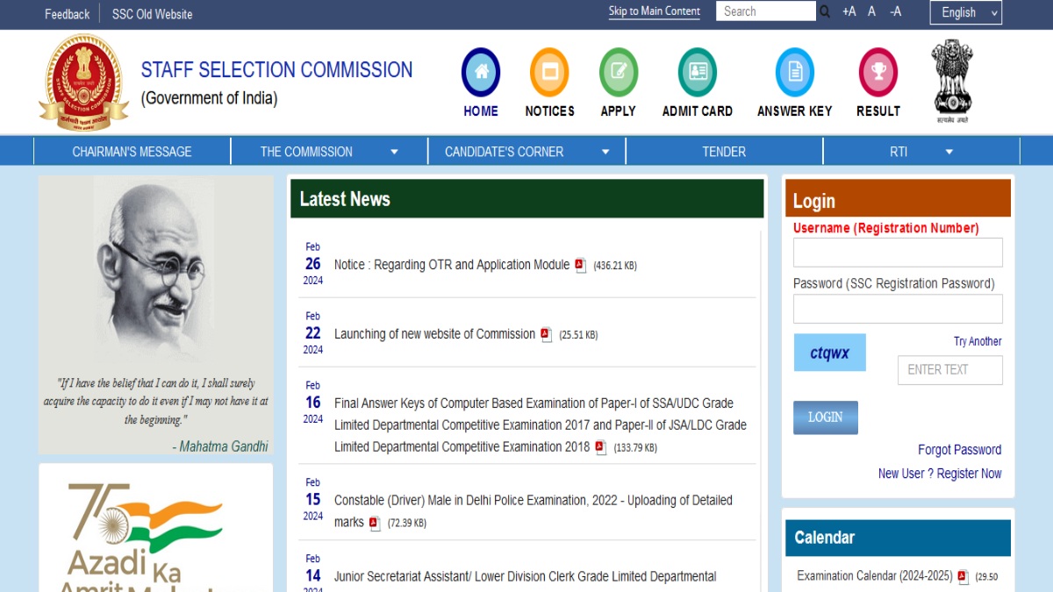Click the Home icon in header
The image size is (1053, 592).
480,73
